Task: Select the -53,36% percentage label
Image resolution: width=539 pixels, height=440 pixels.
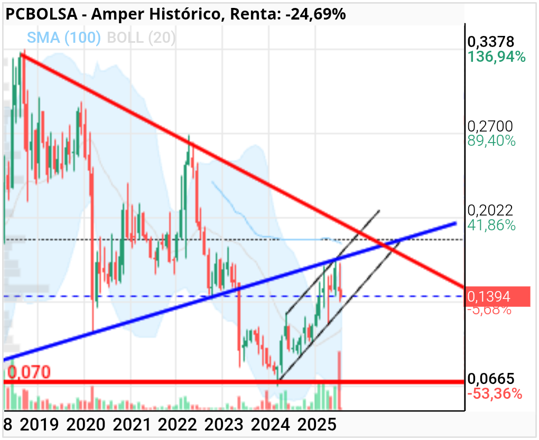Action: (495, 394)
